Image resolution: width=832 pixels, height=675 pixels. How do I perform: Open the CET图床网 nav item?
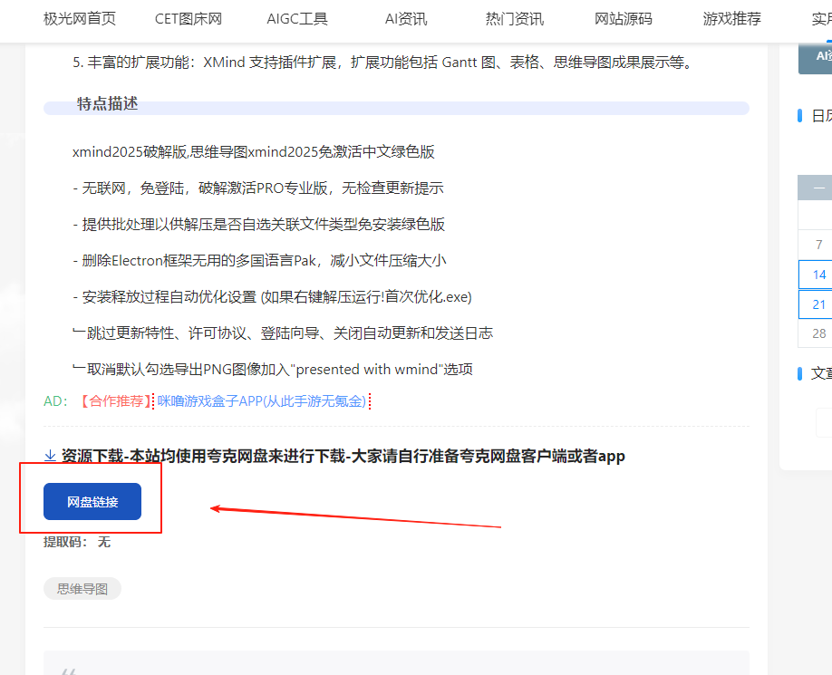[x=189, y=19]
